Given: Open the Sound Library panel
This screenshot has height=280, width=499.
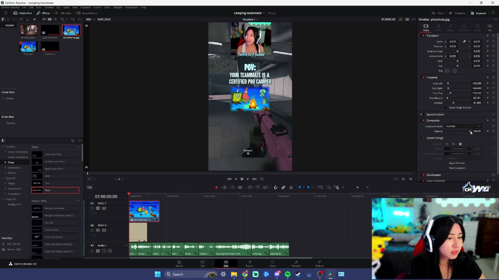Looking at the screenshot, I should click(87, 13).
